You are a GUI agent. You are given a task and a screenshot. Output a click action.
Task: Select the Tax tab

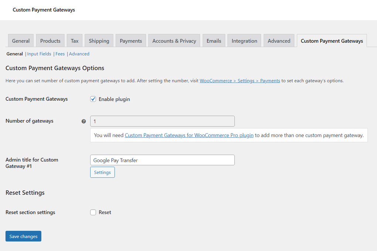coord(74,41)
